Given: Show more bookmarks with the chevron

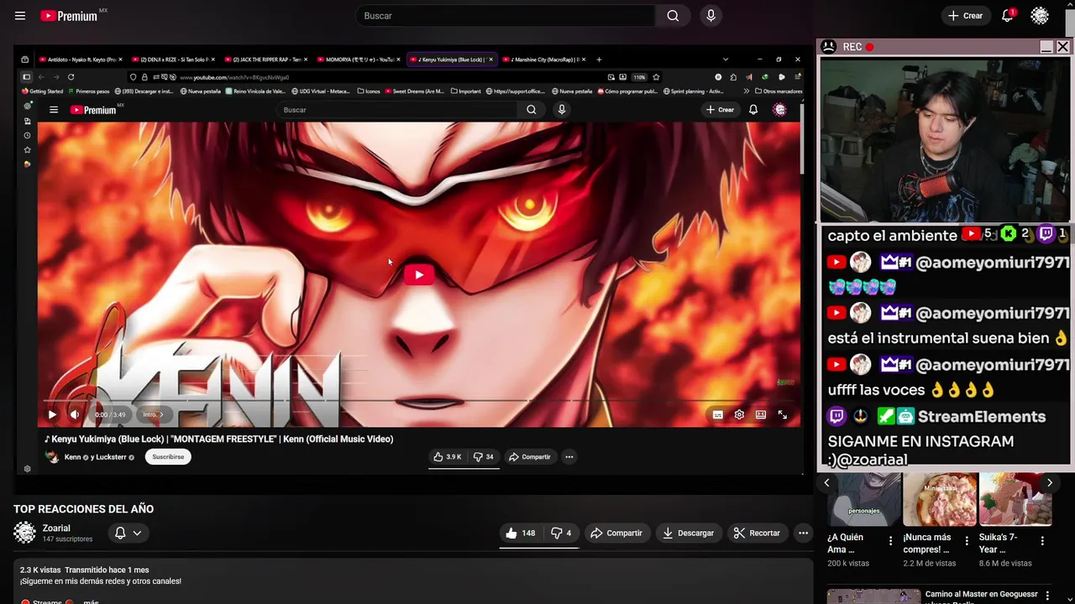Looking at the screenshot, I should (746, 91).
